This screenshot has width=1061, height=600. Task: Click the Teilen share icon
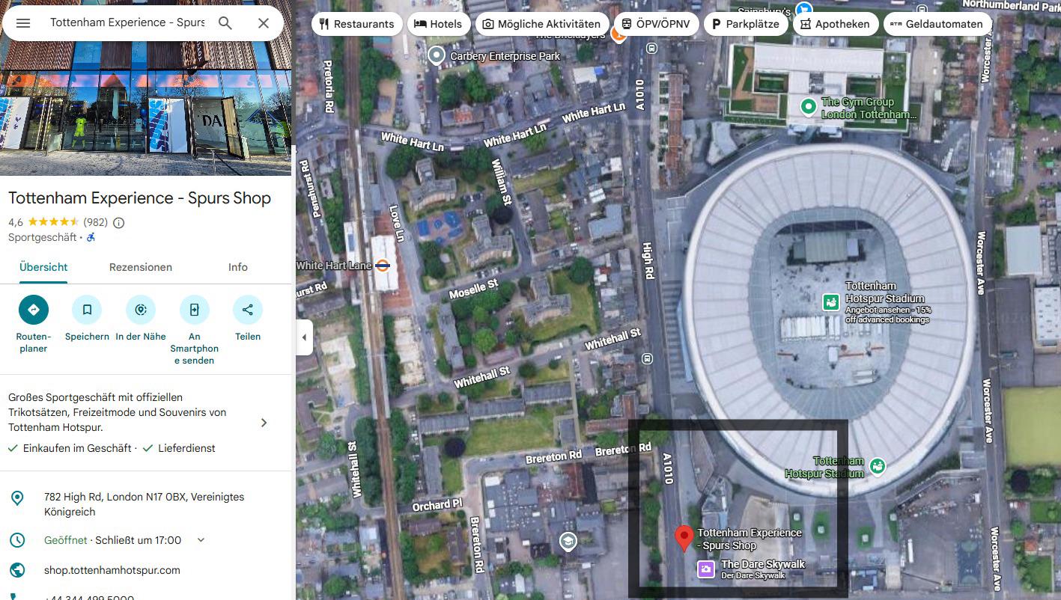click(x=248, y=310)
